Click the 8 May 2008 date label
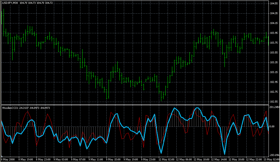 point(8,159)
